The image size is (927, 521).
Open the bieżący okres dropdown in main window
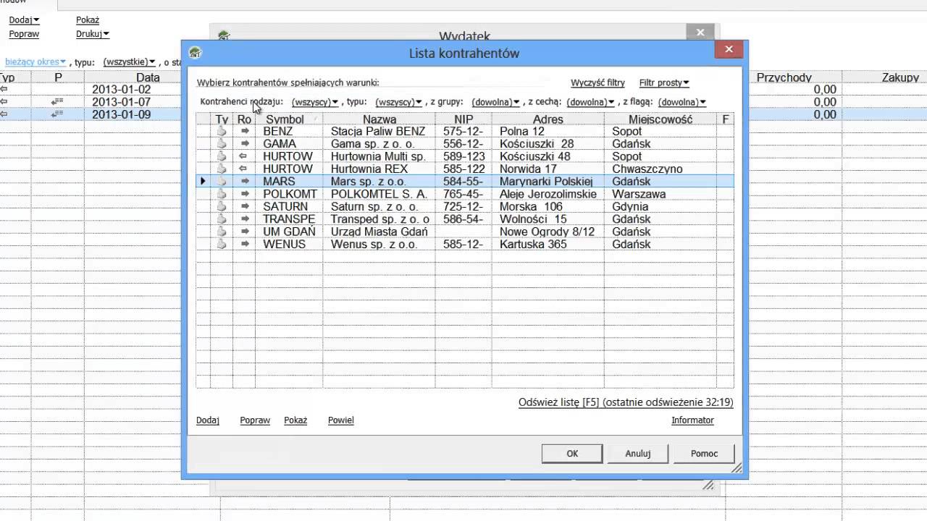coord(35,62)
